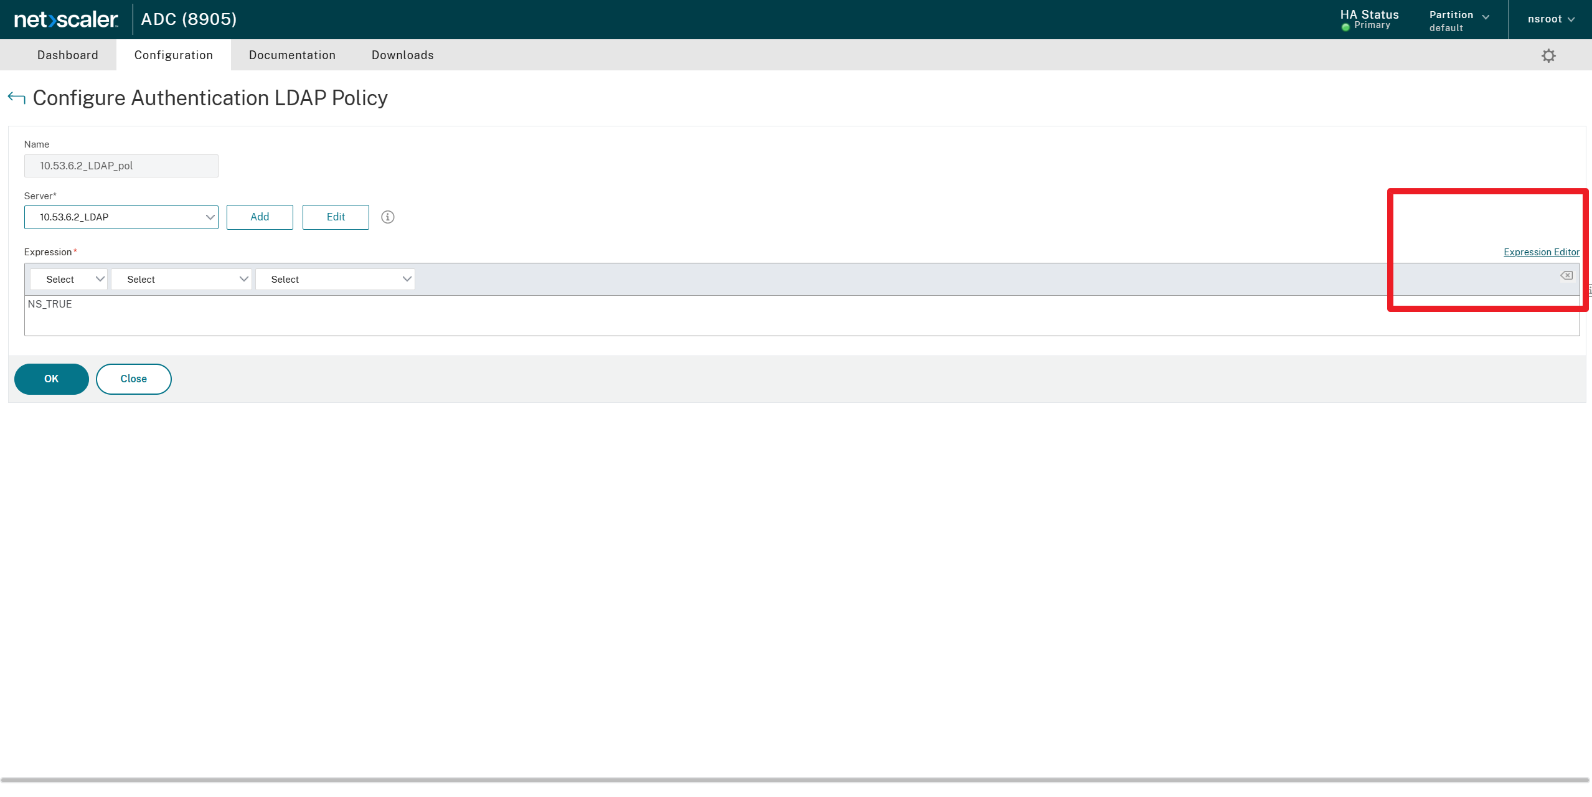Go to the Documentation tab
Screen dimensions: 1592x797
[x=292, y=55]
